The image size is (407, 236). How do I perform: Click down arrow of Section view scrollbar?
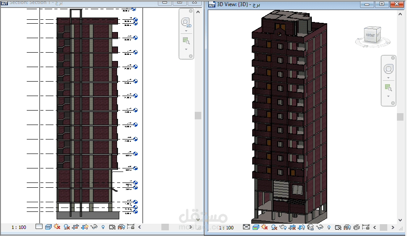click(198, 219)
